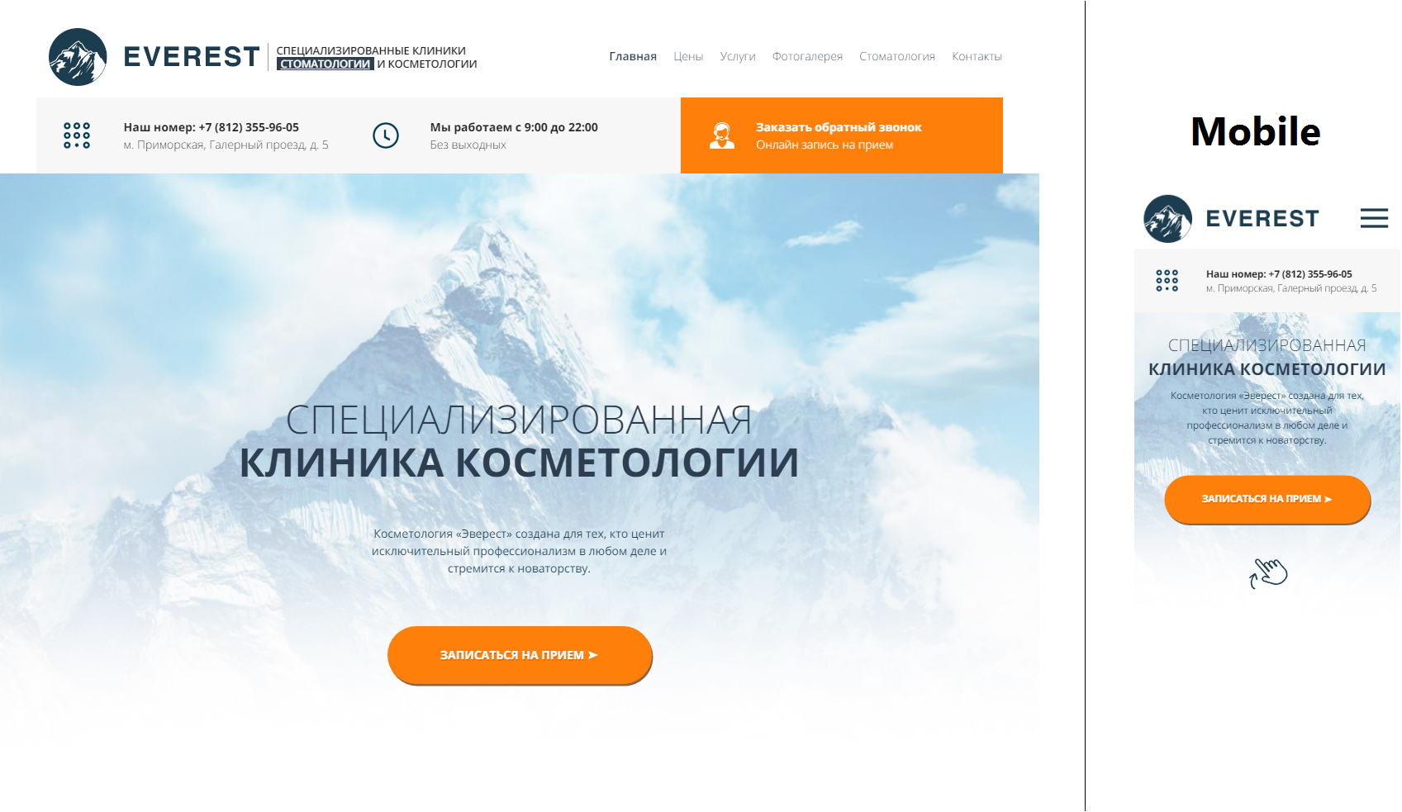Go to the Цены menu item

click(x=688, y=56)
